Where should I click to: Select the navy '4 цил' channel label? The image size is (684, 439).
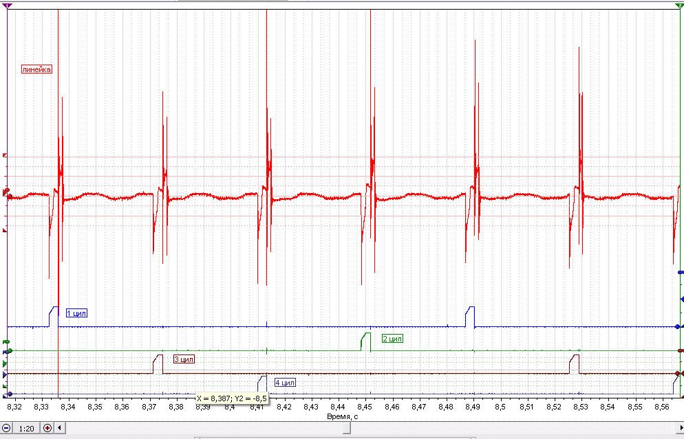(x=285, y=383)
